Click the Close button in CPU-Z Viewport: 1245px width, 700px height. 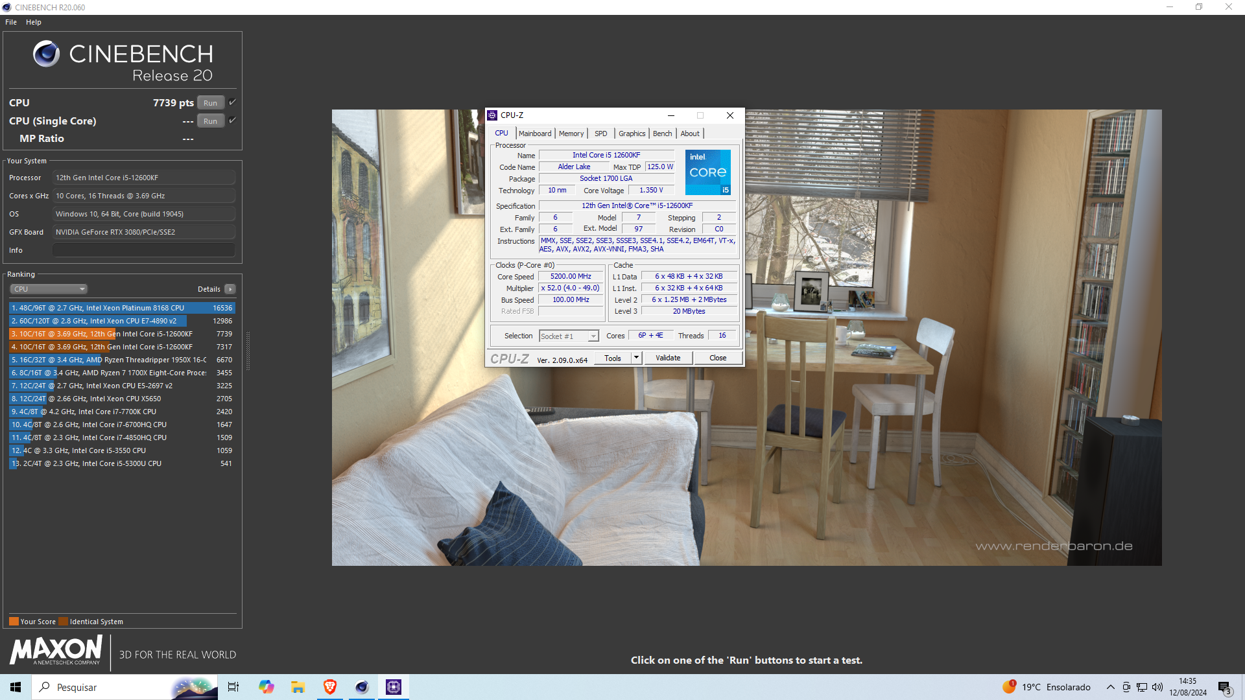tap(718, 358)
